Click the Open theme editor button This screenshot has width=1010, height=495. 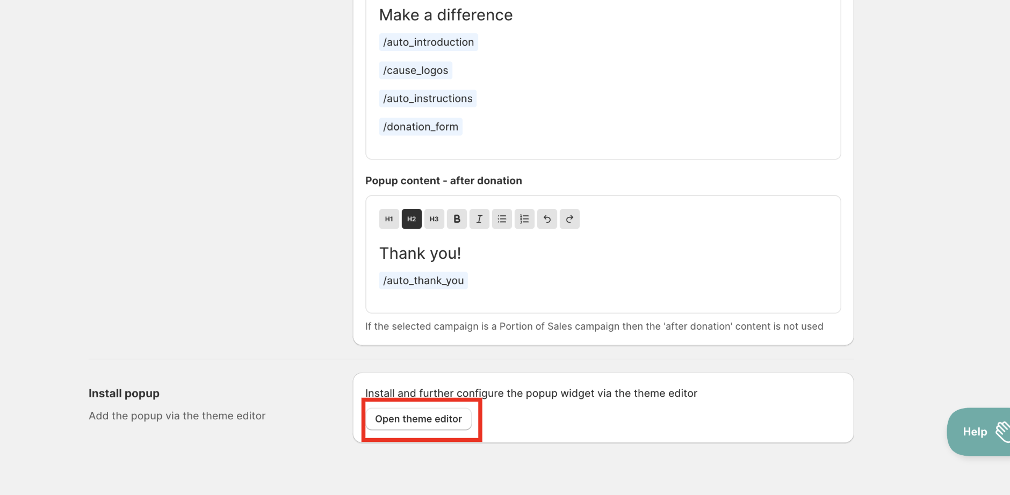[x=419, y=419]
